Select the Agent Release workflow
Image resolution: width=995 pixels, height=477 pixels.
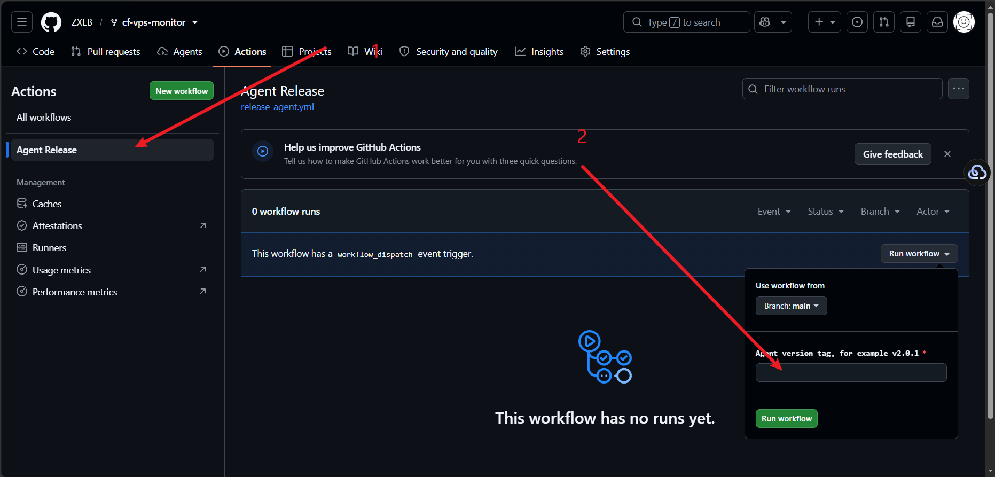tap(112, 150)
